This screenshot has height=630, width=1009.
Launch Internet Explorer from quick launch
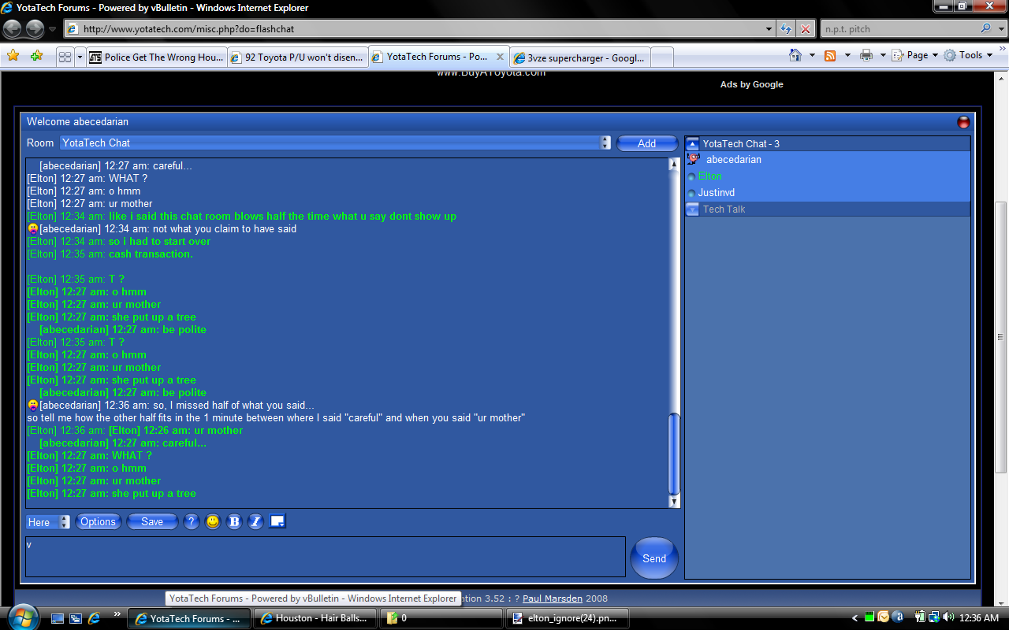tap(95, 618)
